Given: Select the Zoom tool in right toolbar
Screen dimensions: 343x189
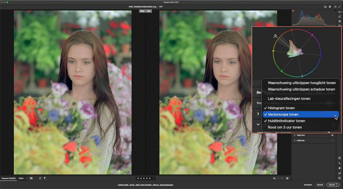Looking at the screenshot, I should point(339,163).
